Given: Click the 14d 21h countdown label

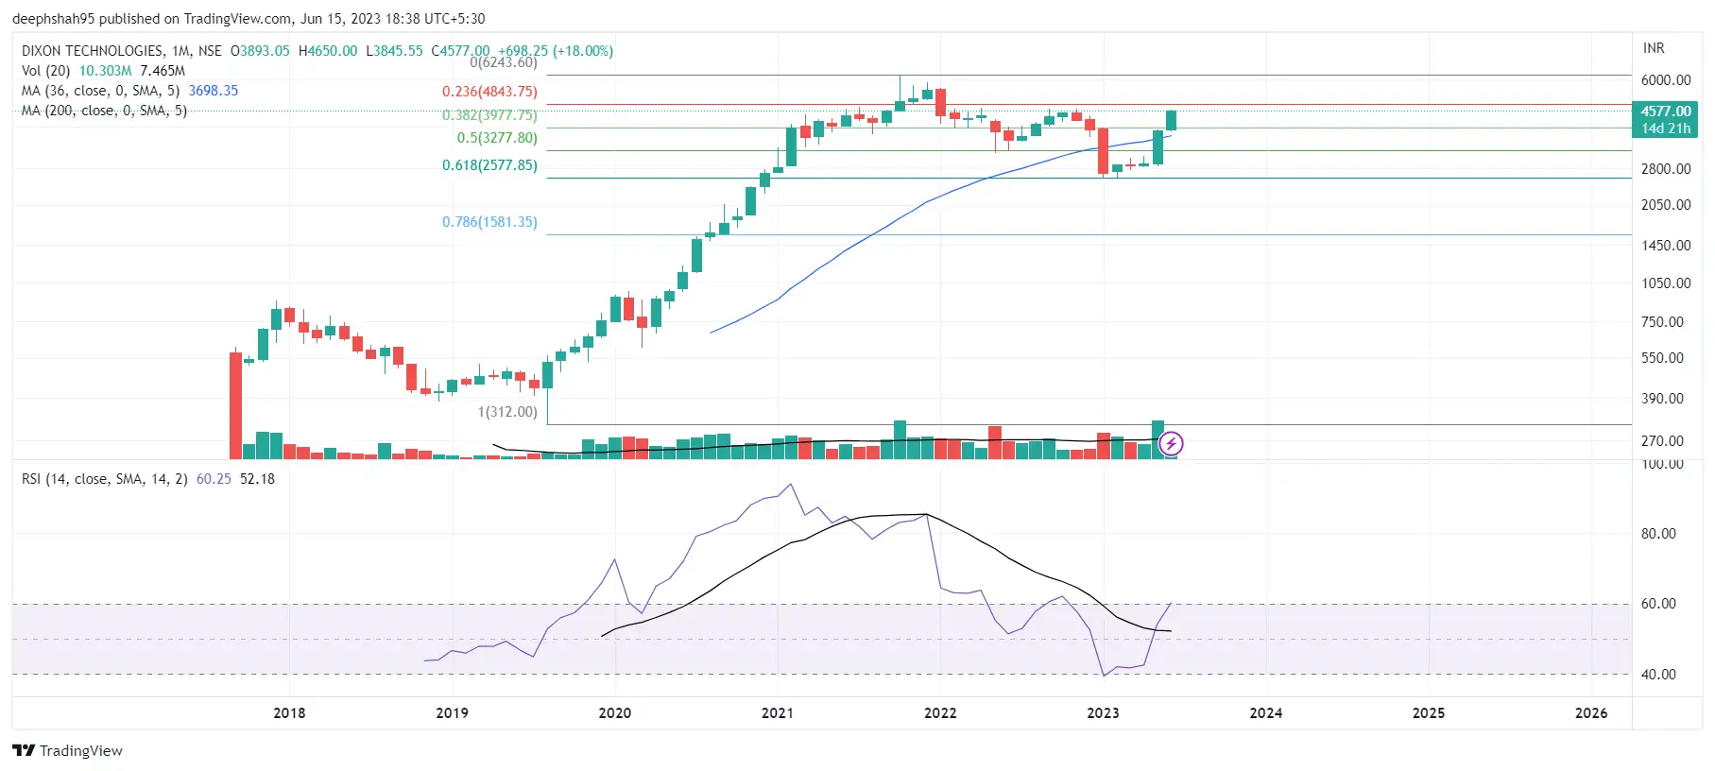Looking at the screenshot, I should tap(1666, 128).
